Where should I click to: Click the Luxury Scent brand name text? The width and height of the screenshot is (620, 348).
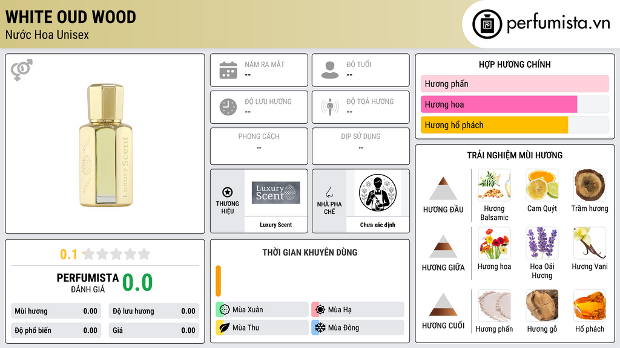coord(275,225)
